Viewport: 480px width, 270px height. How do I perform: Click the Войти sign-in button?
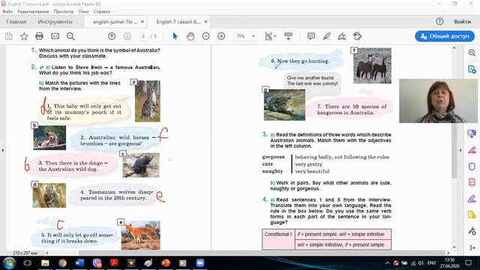pos(462,22)
